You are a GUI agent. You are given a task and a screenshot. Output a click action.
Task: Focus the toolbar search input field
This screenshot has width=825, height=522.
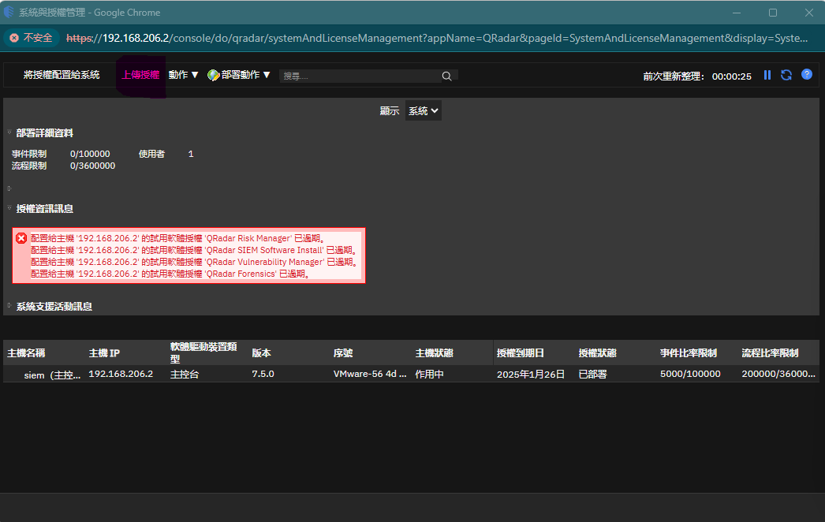(359, 76)
